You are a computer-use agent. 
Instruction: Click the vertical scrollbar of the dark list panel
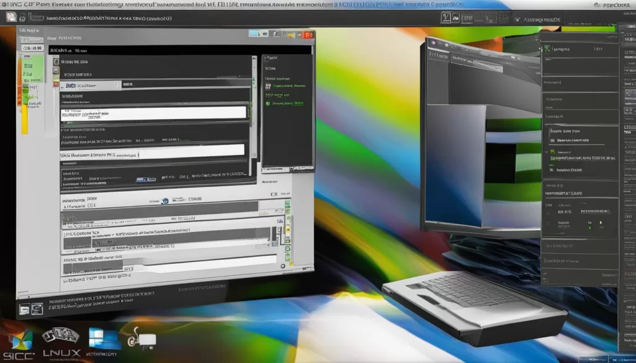254,107
